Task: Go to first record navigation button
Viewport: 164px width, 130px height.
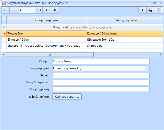Action: point(5,10)
